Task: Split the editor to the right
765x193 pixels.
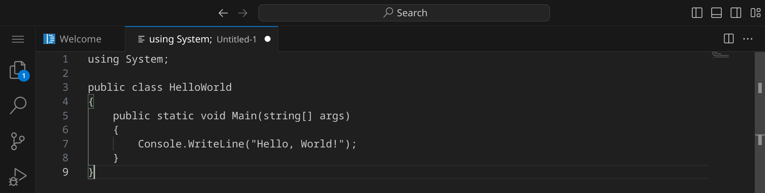Action: (x=729, y=39)
